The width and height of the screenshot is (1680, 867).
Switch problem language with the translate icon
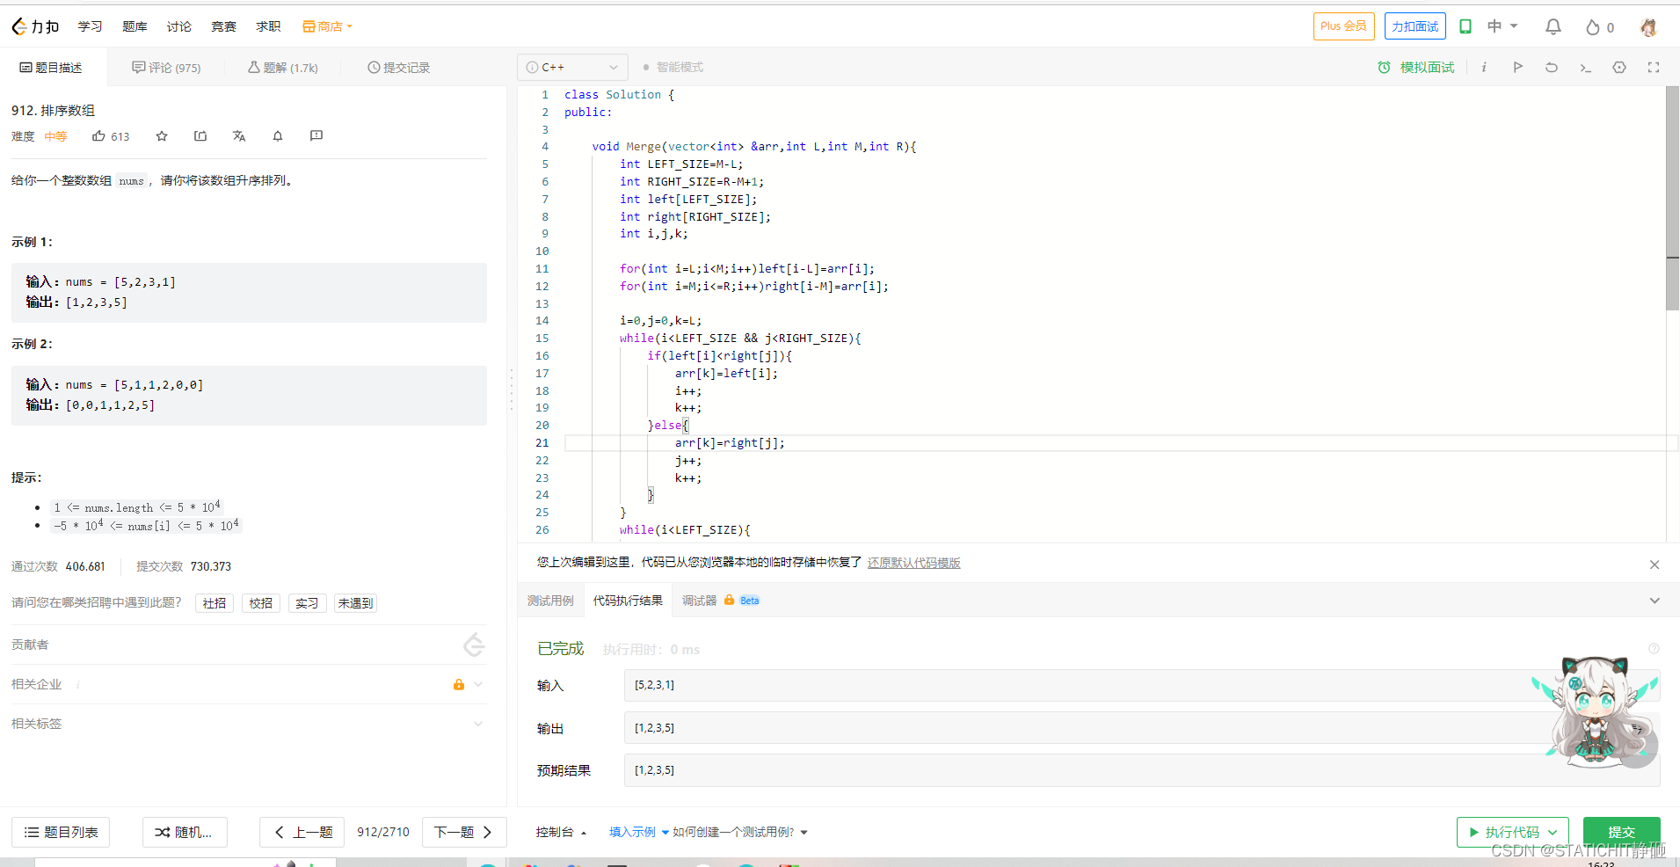pyautogui.click(x=239, y=135)
